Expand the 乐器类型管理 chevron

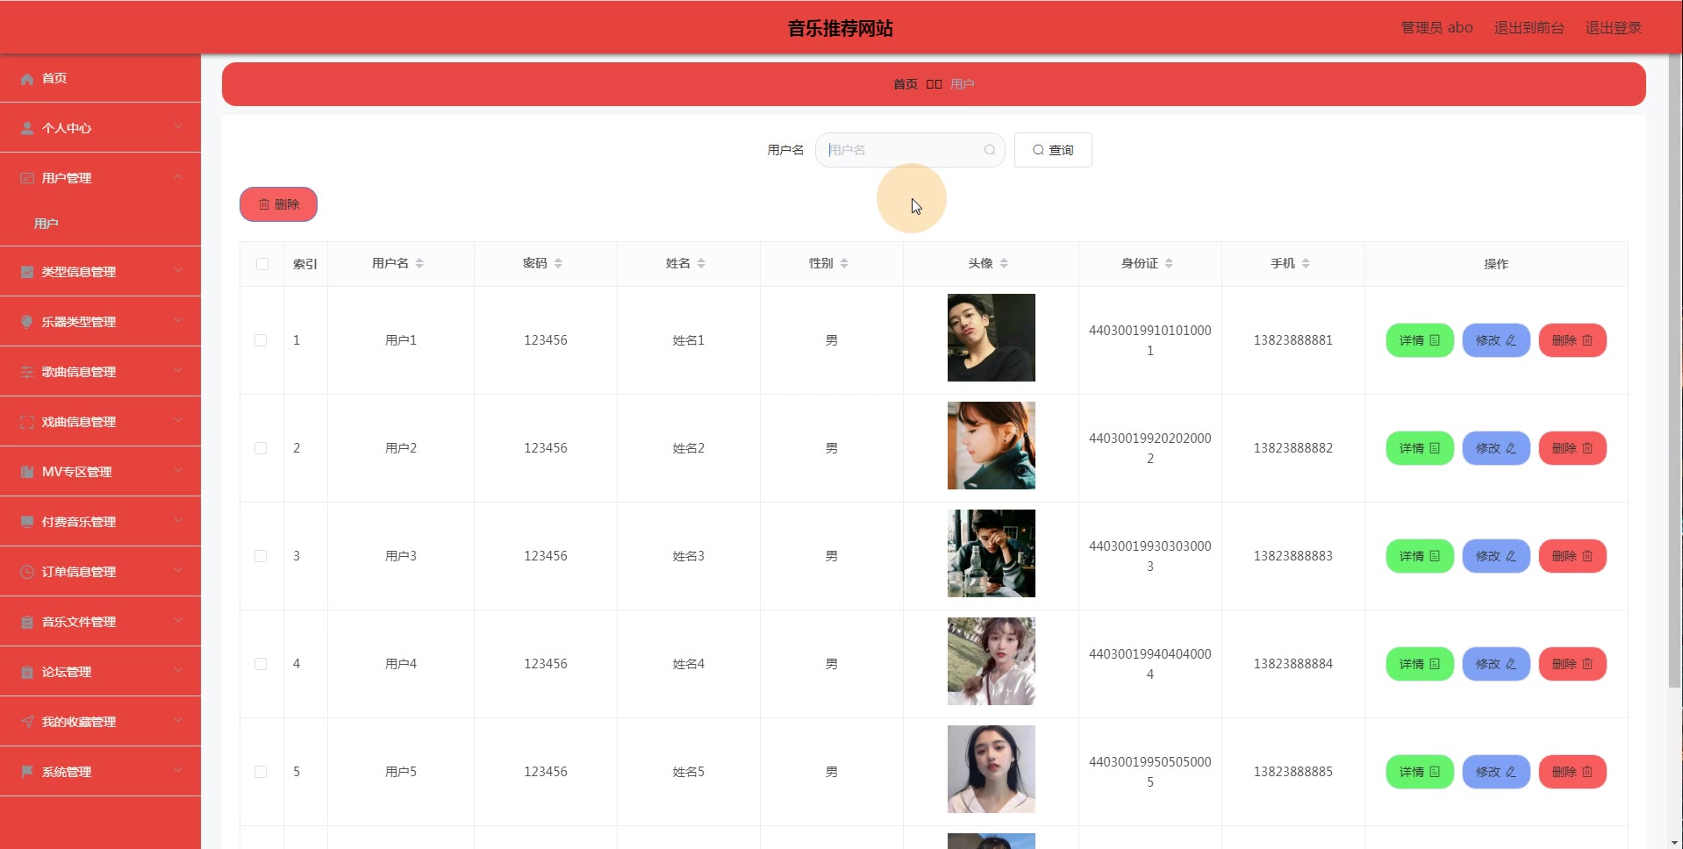click(178, 321)
